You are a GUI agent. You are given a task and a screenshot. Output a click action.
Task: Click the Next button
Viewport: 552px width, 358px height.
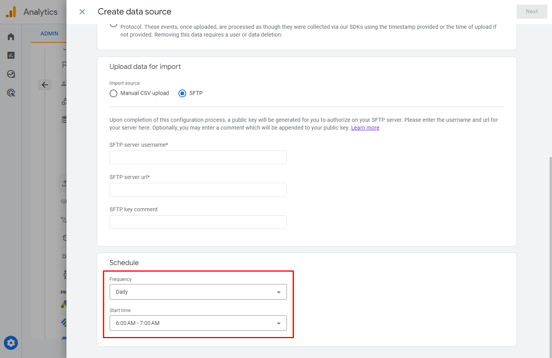[531, 12]
